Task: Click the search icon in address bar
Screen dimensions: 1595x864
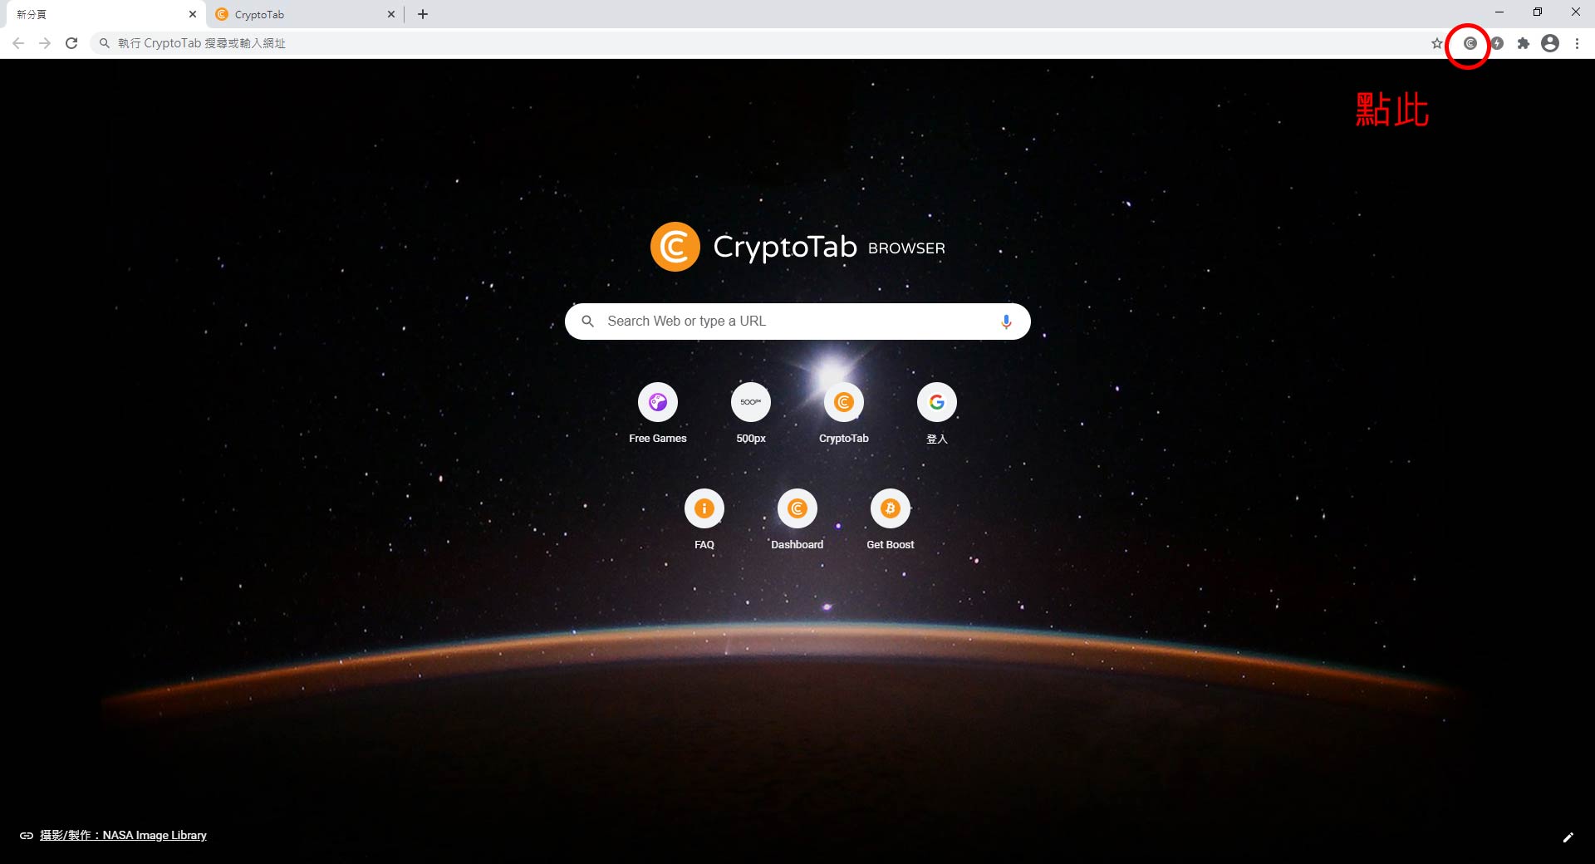Action: click(105, 43)
